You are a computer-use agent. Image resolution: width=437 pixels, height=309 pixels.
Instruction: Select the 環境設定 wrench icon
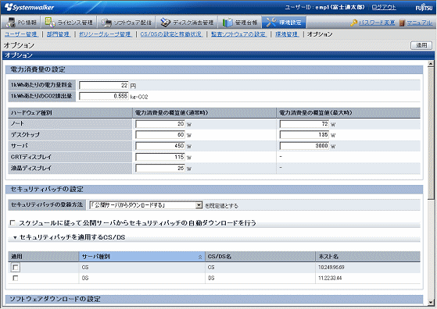tap(271, 23)
